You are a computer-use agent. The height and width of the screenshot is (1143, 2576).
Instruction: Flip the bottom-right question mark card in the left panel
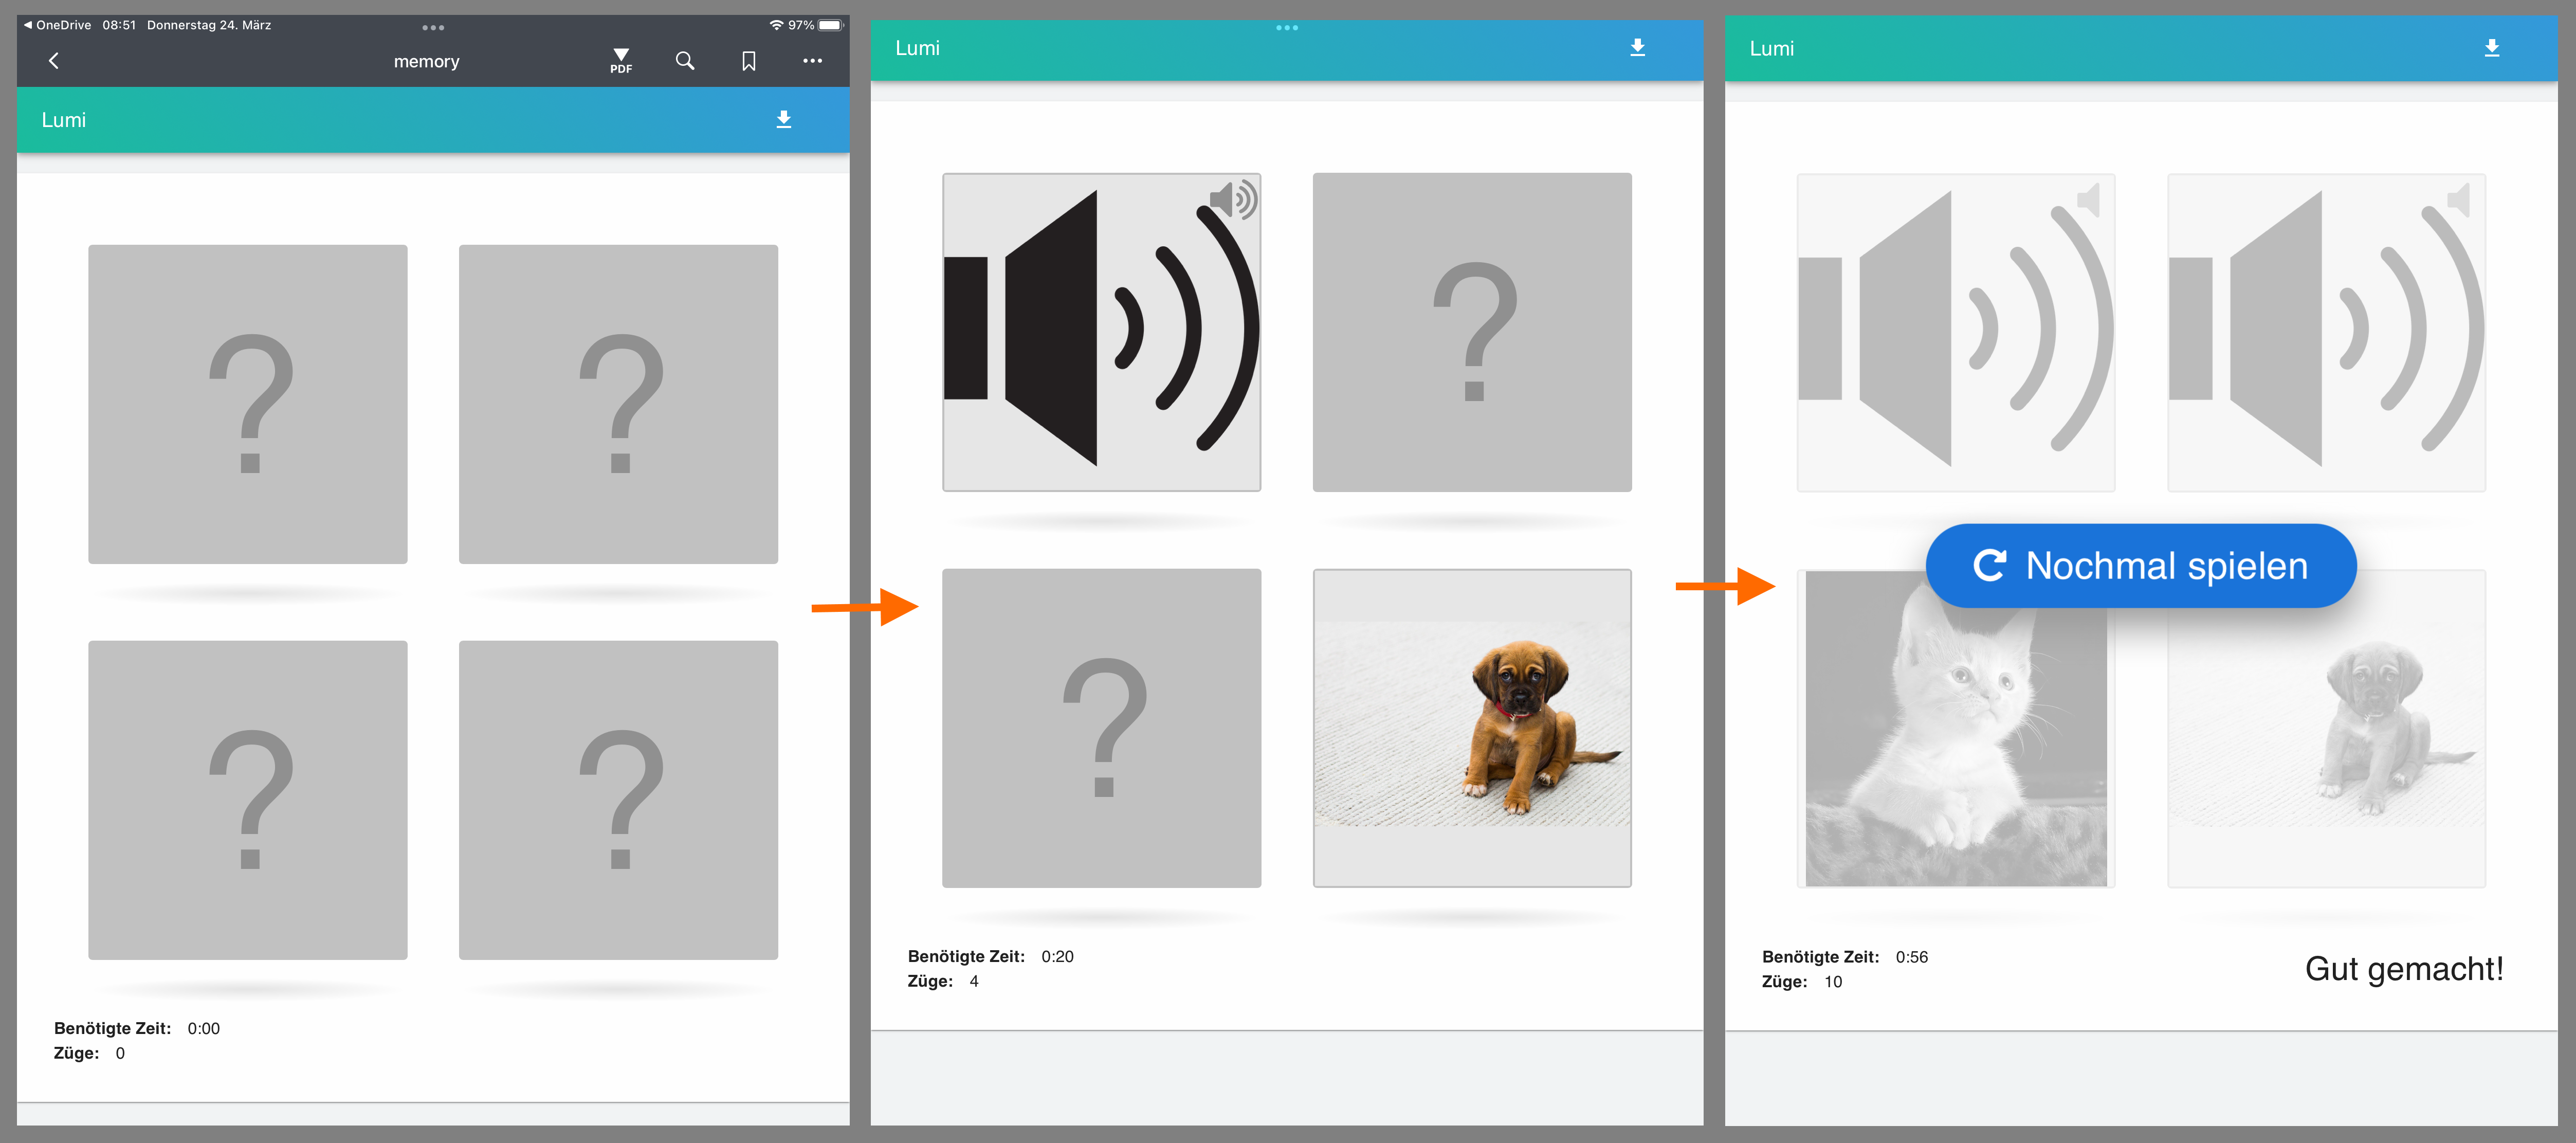(x=618, y=800)
